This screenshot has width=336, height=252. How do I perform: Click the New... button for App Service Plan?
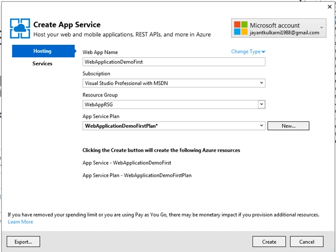coord(288,126)
